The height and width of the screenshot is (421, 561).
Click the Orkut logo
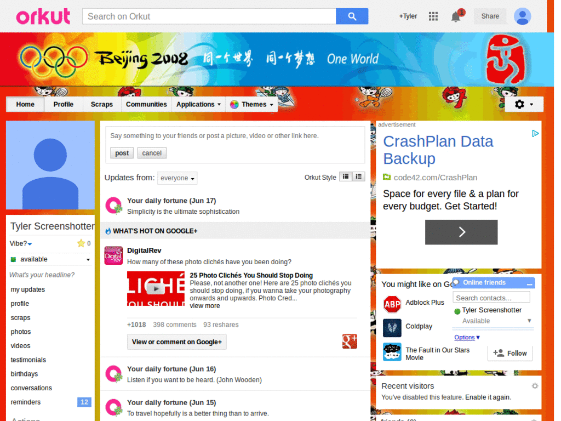(43, 16)
